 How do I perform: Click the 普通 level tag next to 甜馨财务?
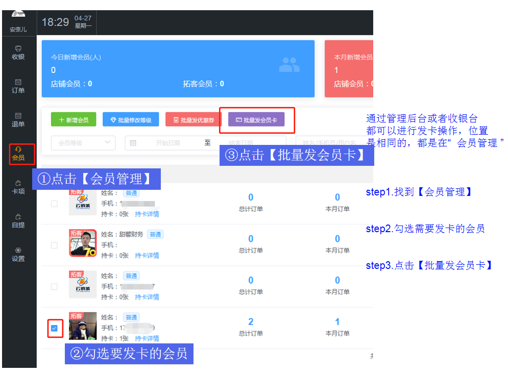(155, 234)
